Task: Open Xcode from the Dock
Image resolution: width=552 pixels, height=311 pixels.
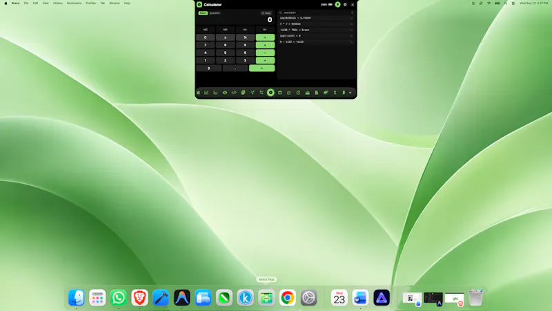Action: (161, 298)
